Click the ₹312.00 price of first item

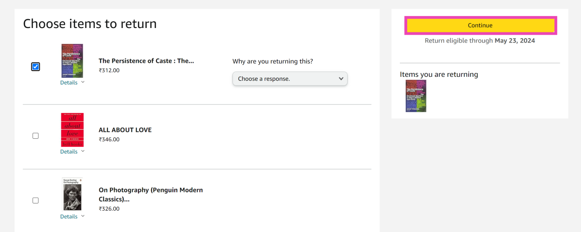pyautogui.click(x=109, y=71)
